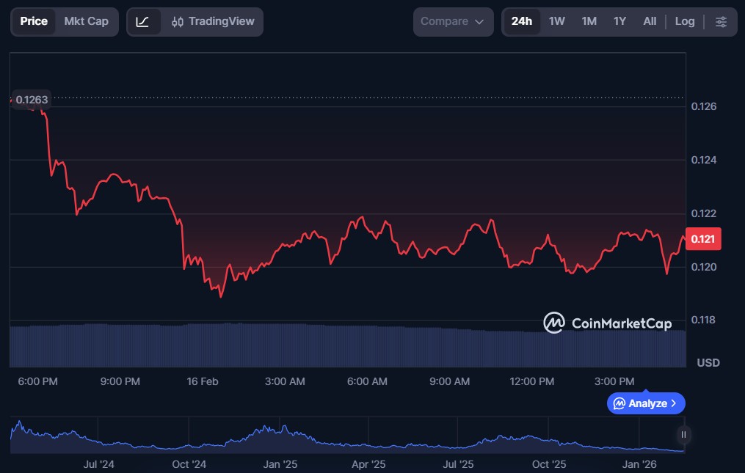
Task: Select the 24h time range
Action: 521,21
